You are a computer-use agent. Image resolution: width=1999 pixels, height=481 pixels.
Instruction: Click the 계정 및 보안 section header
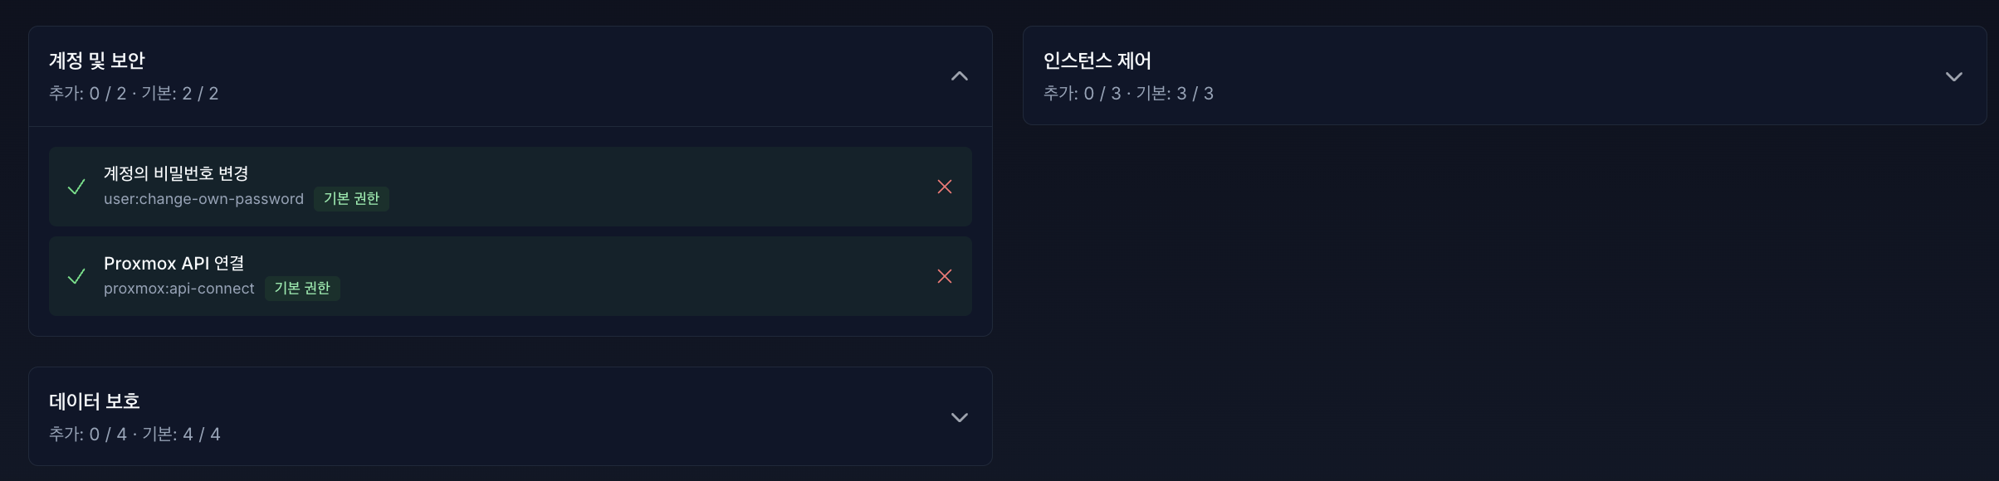click(x=97, y=60)
